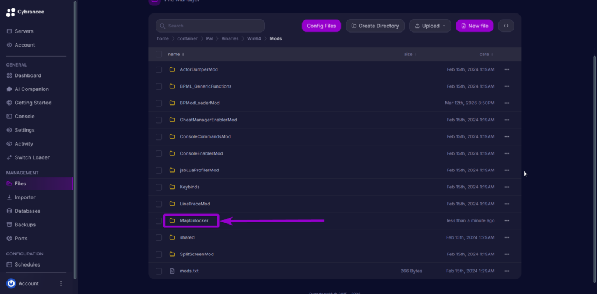The image size is (597, 294).
Task: Click the code brackets icon button
Action: (506, 26)
